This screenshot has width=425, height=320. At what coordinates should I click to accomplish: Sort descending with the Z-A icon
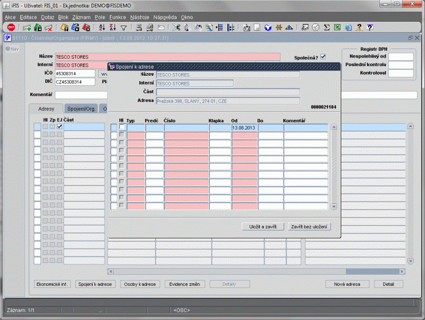(113, 27)
